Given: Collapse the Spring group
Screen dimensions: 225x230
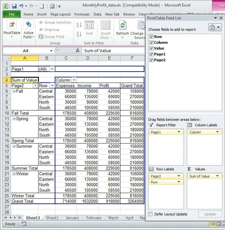Looking at the screenshot, I should point(14,119).
